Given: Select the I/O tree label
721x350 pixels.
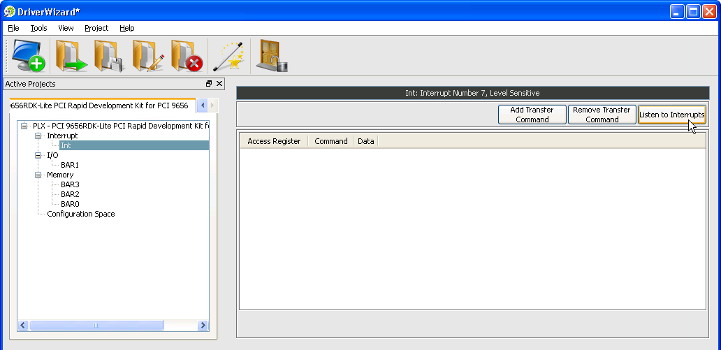Looking at the screenshot, I should 52,156.
